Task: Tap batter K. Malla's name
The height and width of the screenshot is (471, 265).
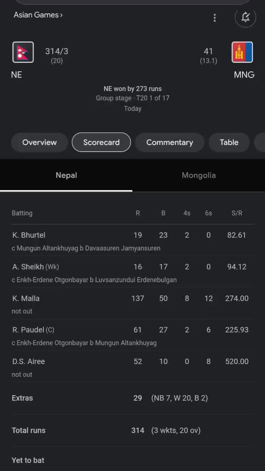Action: 26,298
